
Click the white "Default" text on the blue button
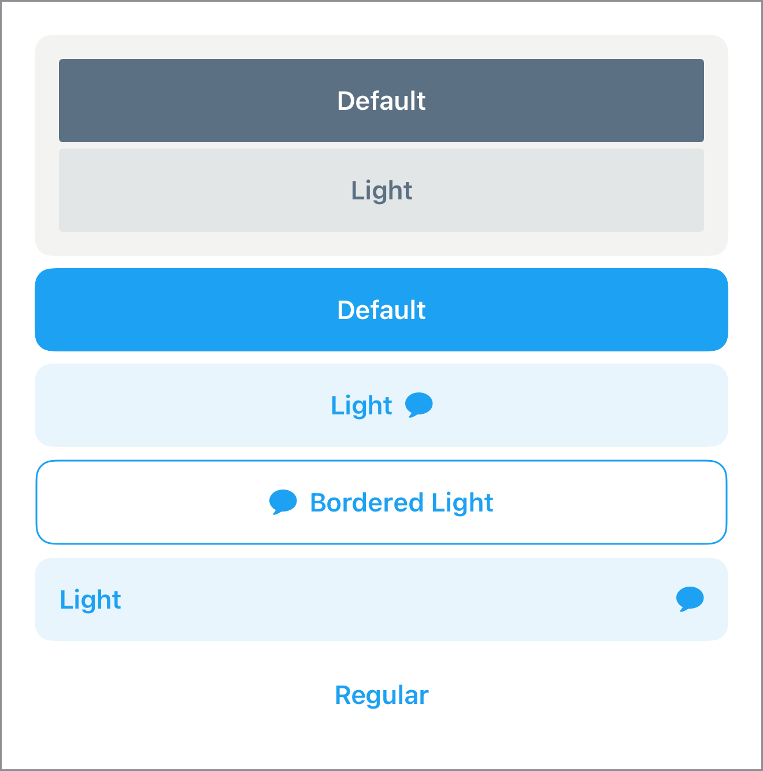[x=381, y=310]
